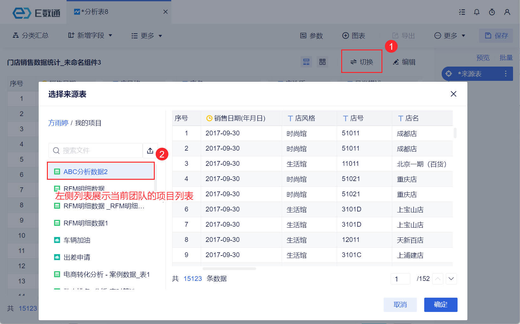Screen dimensions: 520x324
Task: Click the 12011 store number cell
Action: 364,240
